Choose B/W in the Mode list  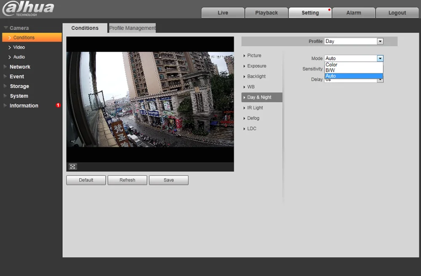click(330, 70)
